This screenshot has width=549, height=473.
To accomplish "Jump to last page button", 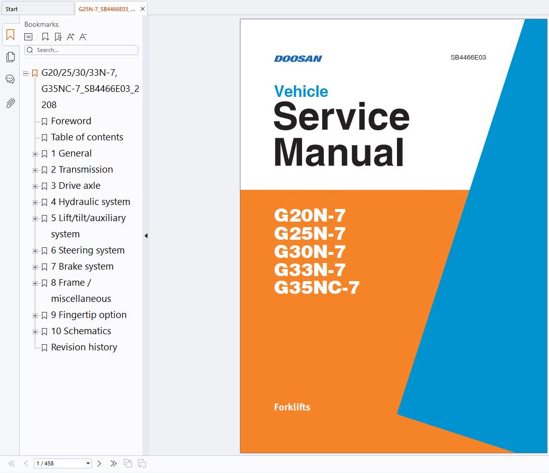I will [x=114, y=463].
